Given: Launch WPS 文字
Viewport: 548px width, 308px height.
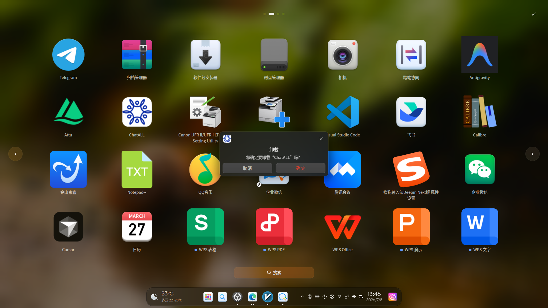Looking at the screenshot, I should tap(480, 227).
